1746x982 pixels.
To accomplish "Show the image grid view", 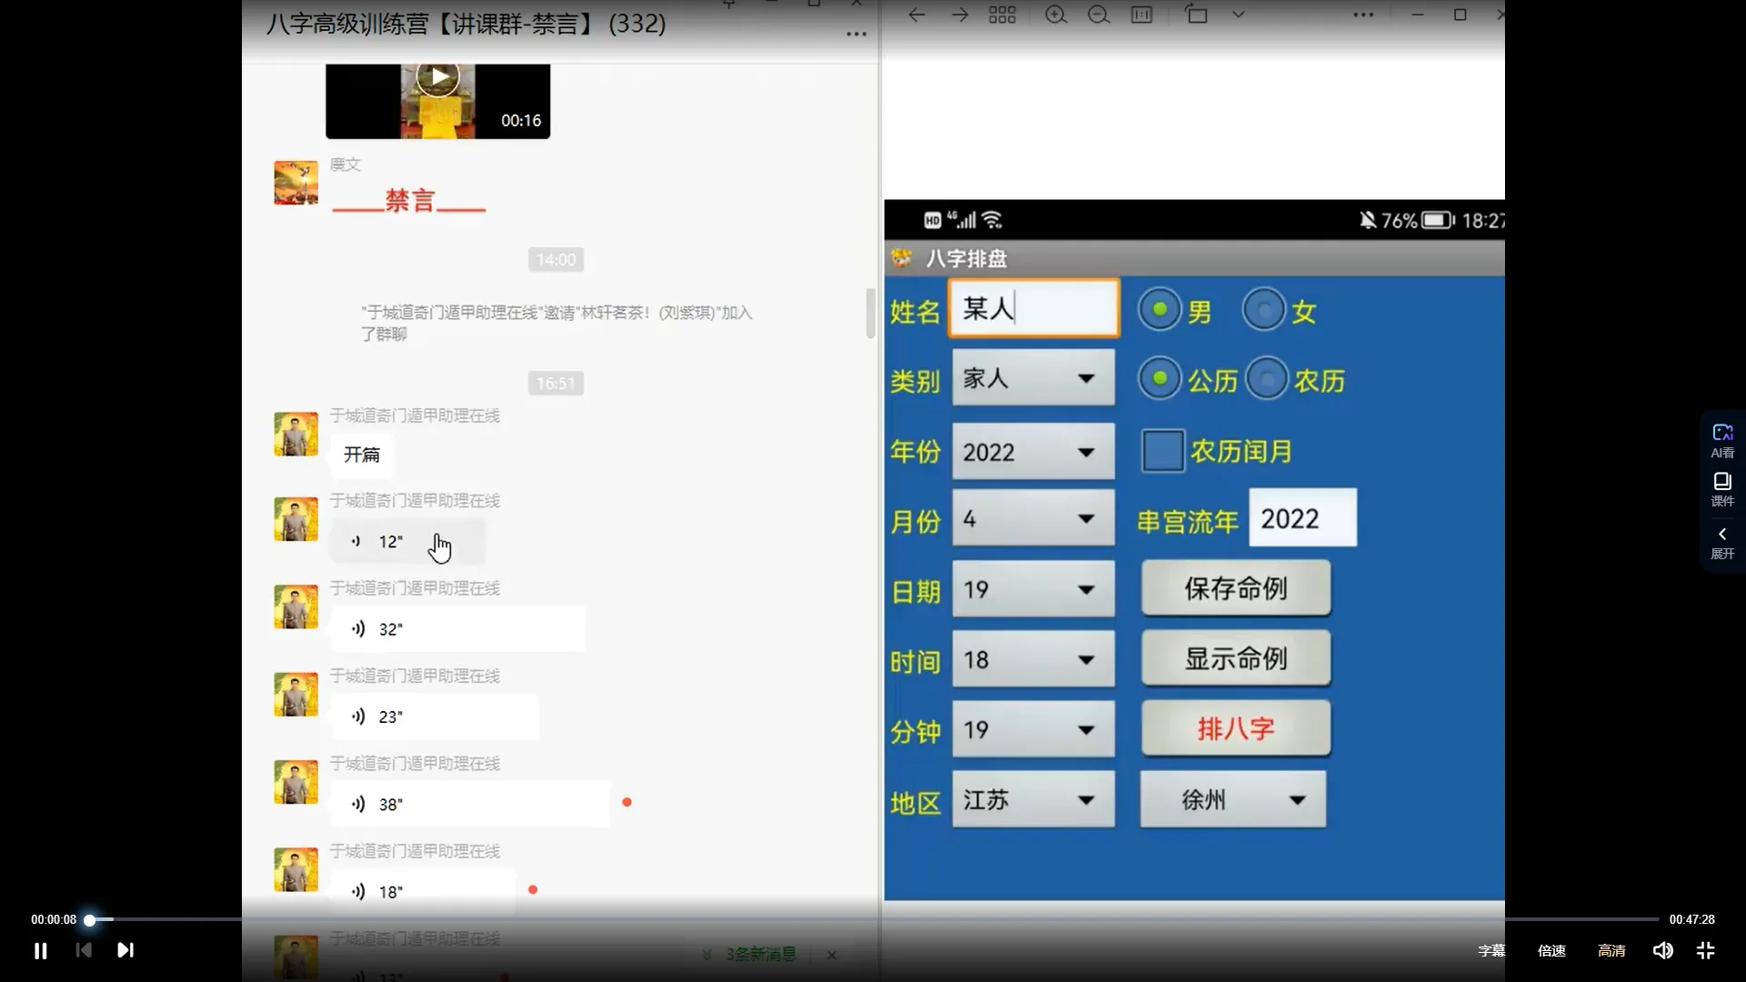I will pos(1002,15).
